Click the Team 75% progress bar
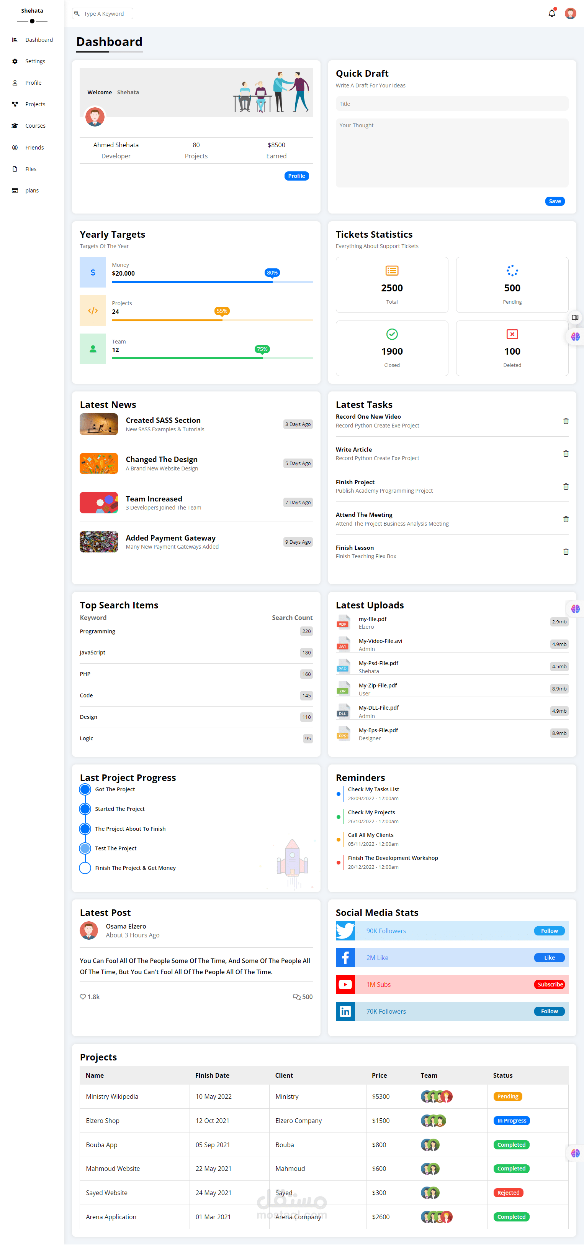584x1246 pixels. point(212,358)
